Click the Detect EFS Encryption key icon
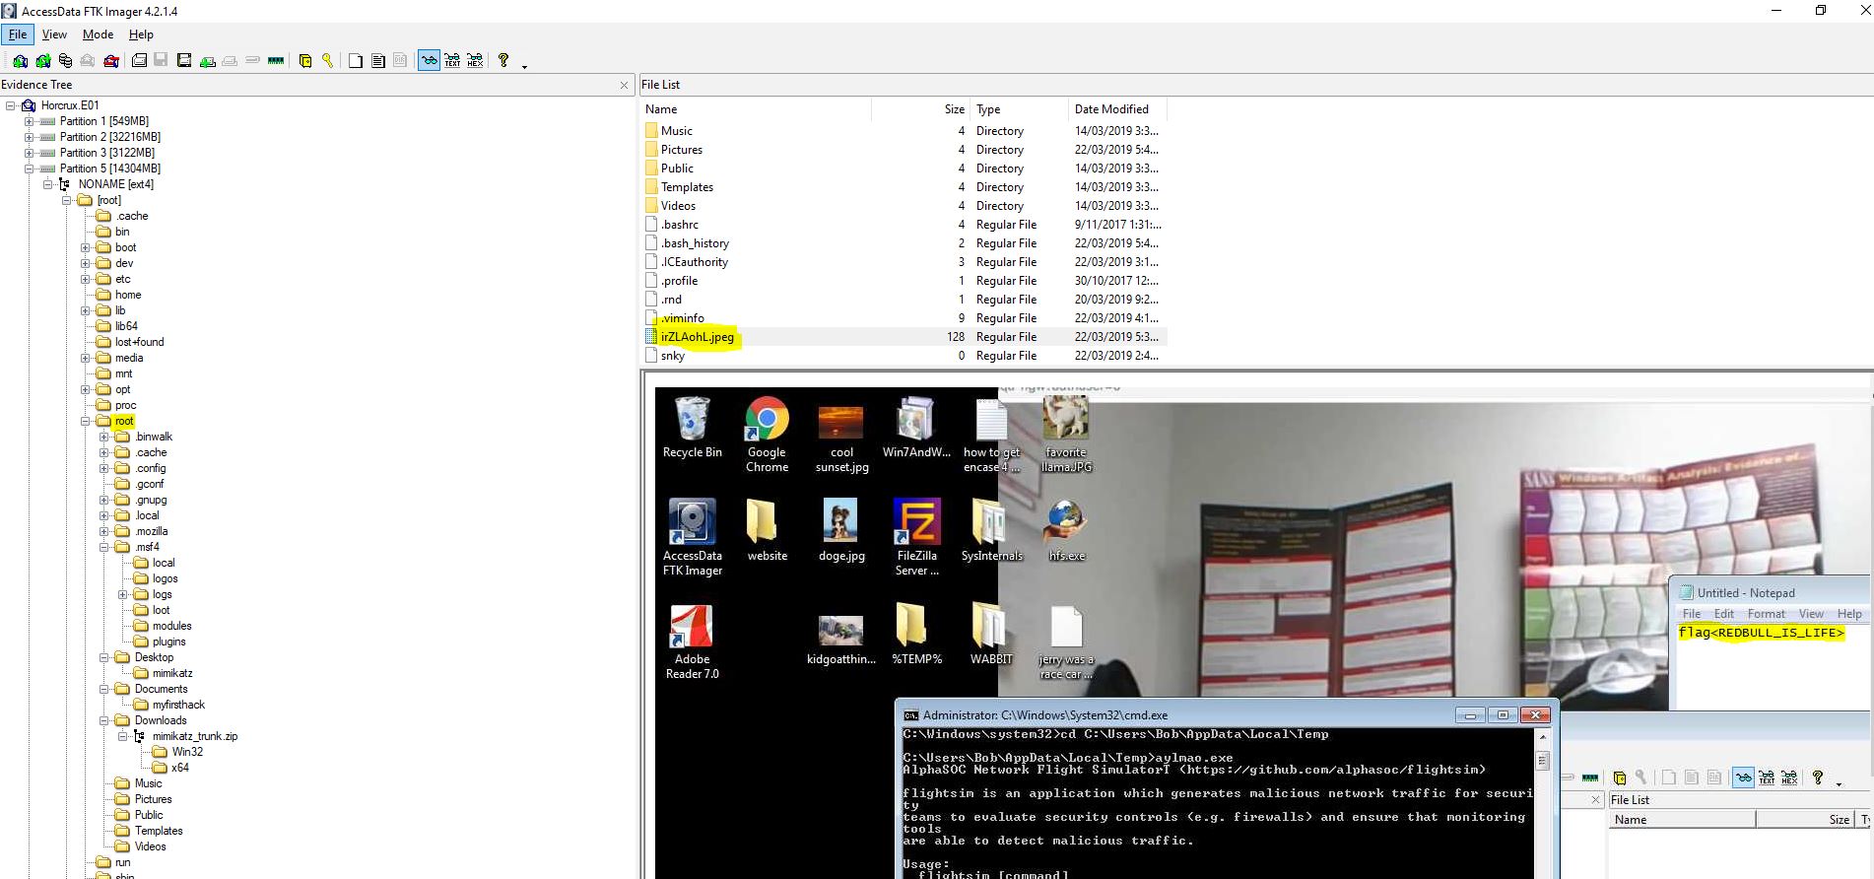Image resolution: width=1874 pixels, height=879 pixels. [x=327, y=61]
